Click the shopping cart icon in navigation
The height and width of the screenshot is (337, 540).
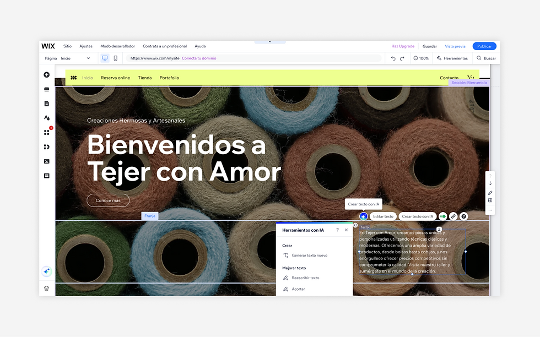tap(471, 78)
